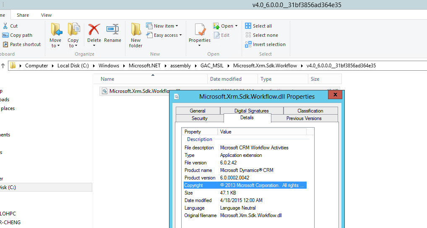Open the Share ribbon tab
The image size is (427, 228).
(x=23, y=15)
